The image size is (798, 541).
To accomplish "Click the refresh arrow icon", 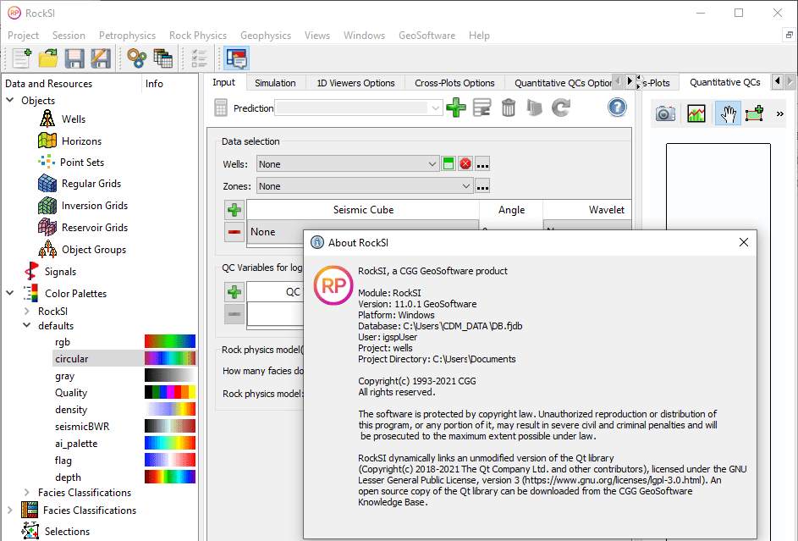I will pyautogui.click(x=561, y=108).
